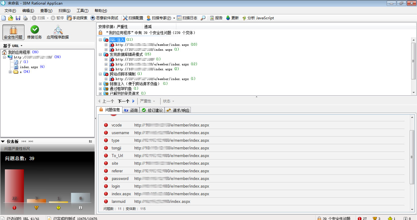Image resolution: width=417 pixels, height=220 pixels.
Task: Run 恶意软件测试 malware test
Action: [104, 18]
